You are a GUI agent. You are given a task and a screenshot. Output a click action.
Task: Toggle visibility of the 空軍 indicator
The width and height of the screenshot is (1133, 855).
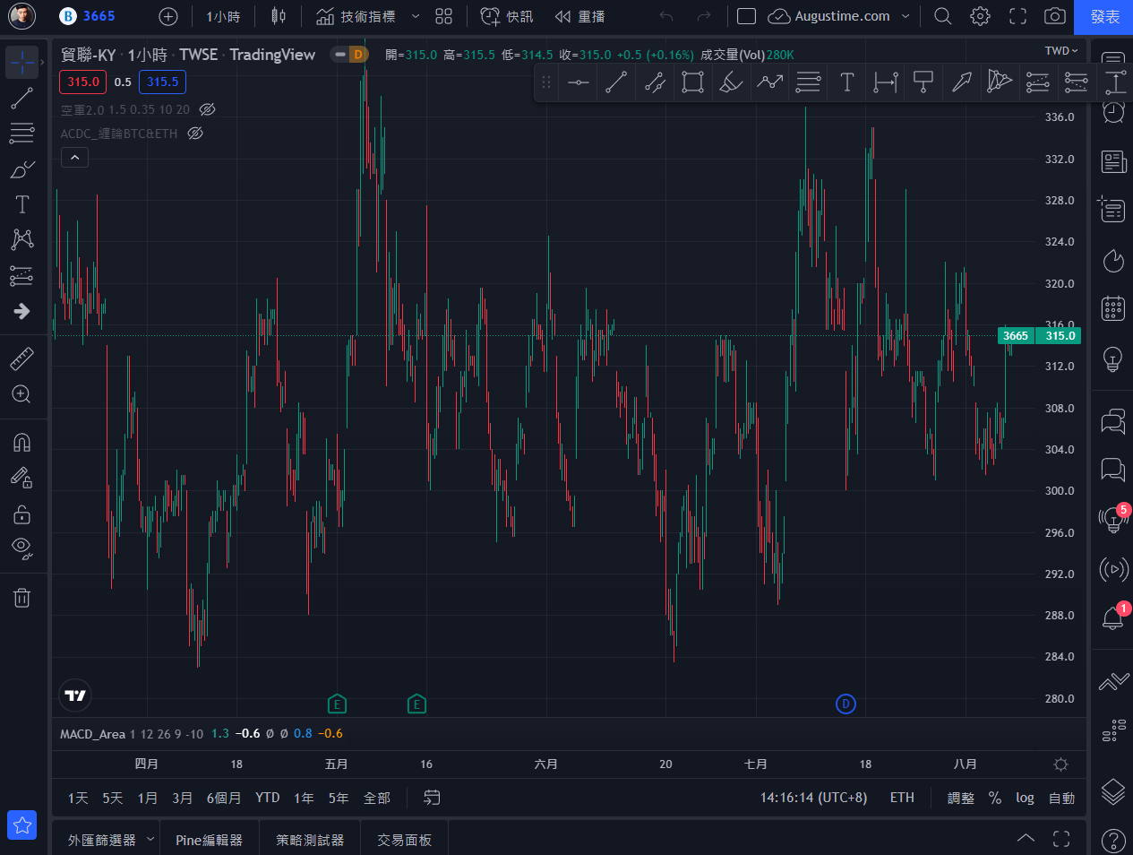click(x=207, y=109)
